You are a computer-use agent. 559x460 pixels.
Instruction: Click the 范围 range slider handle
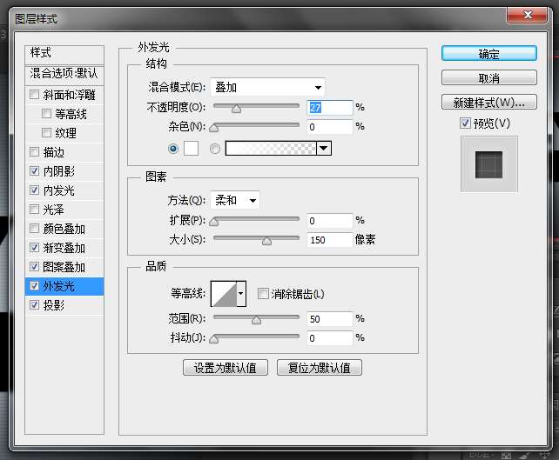pyautogui.click(x=256, y=320)
